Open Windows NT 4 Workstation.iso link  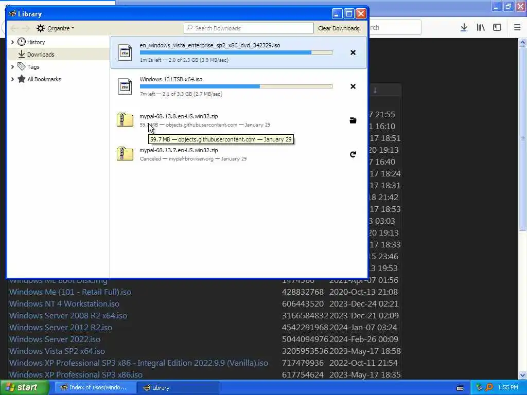64,303
